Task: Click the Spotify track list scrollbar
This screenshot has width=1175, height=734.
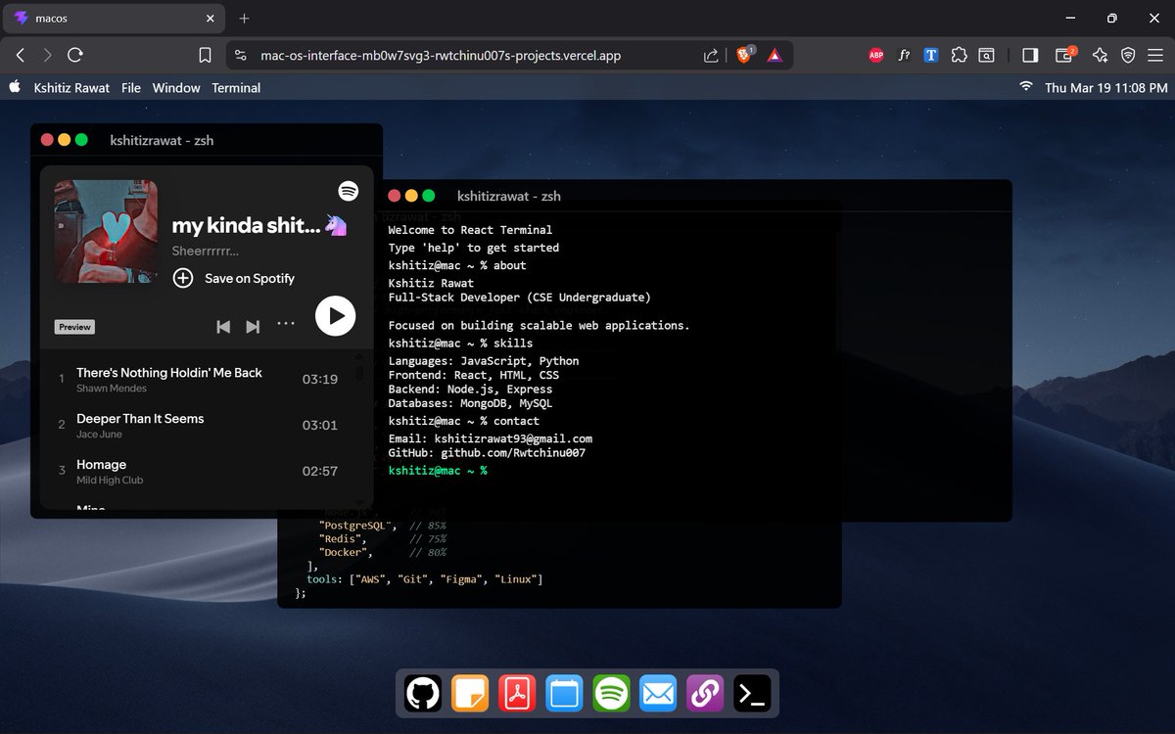Action: click(359, 373)
